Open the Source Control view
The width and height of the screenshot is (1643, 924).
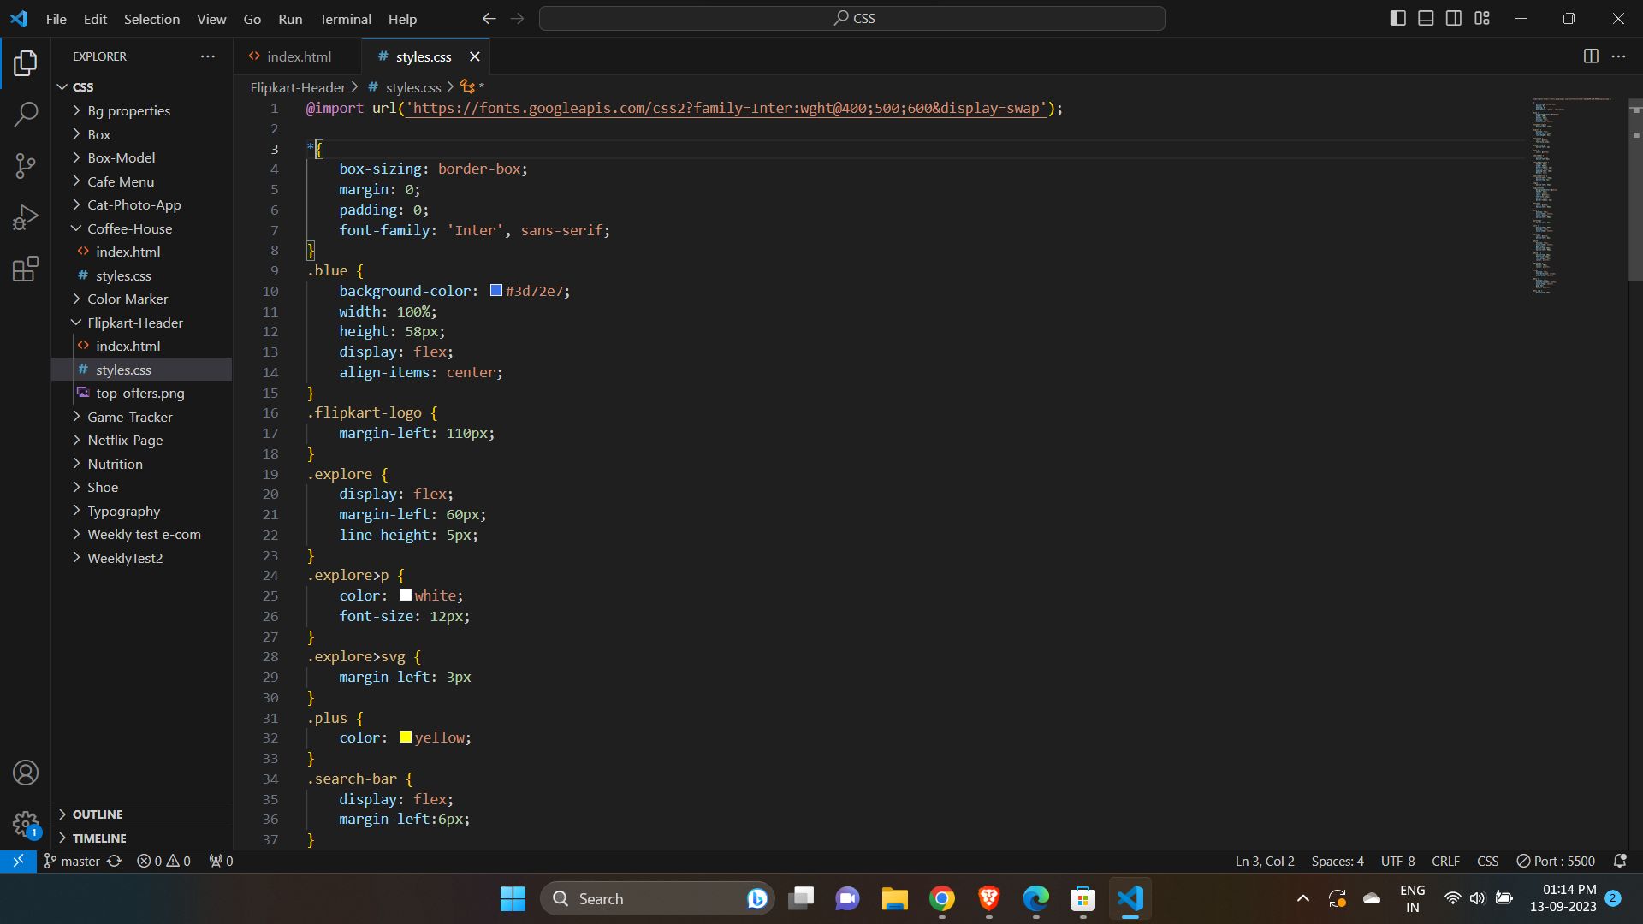26,166
